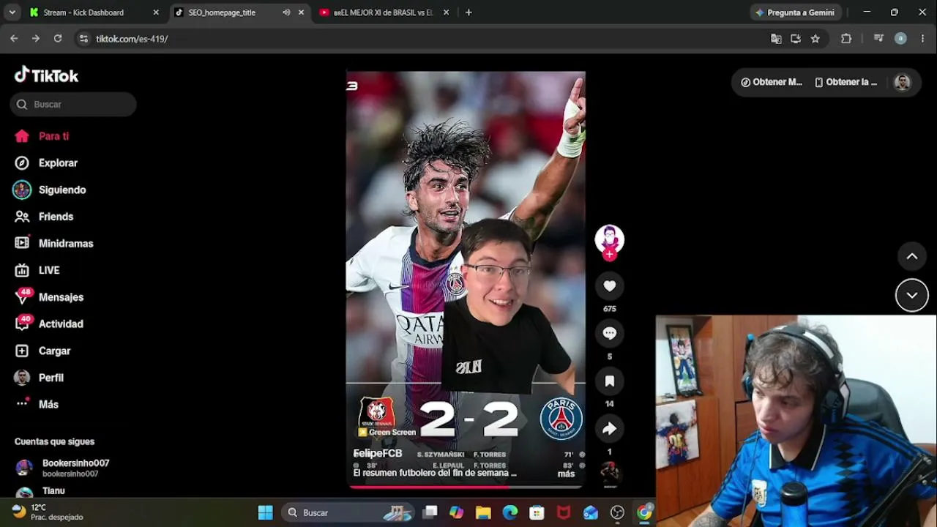
Task: Open Microsoft Store from the taskbar
Action: 537,512
